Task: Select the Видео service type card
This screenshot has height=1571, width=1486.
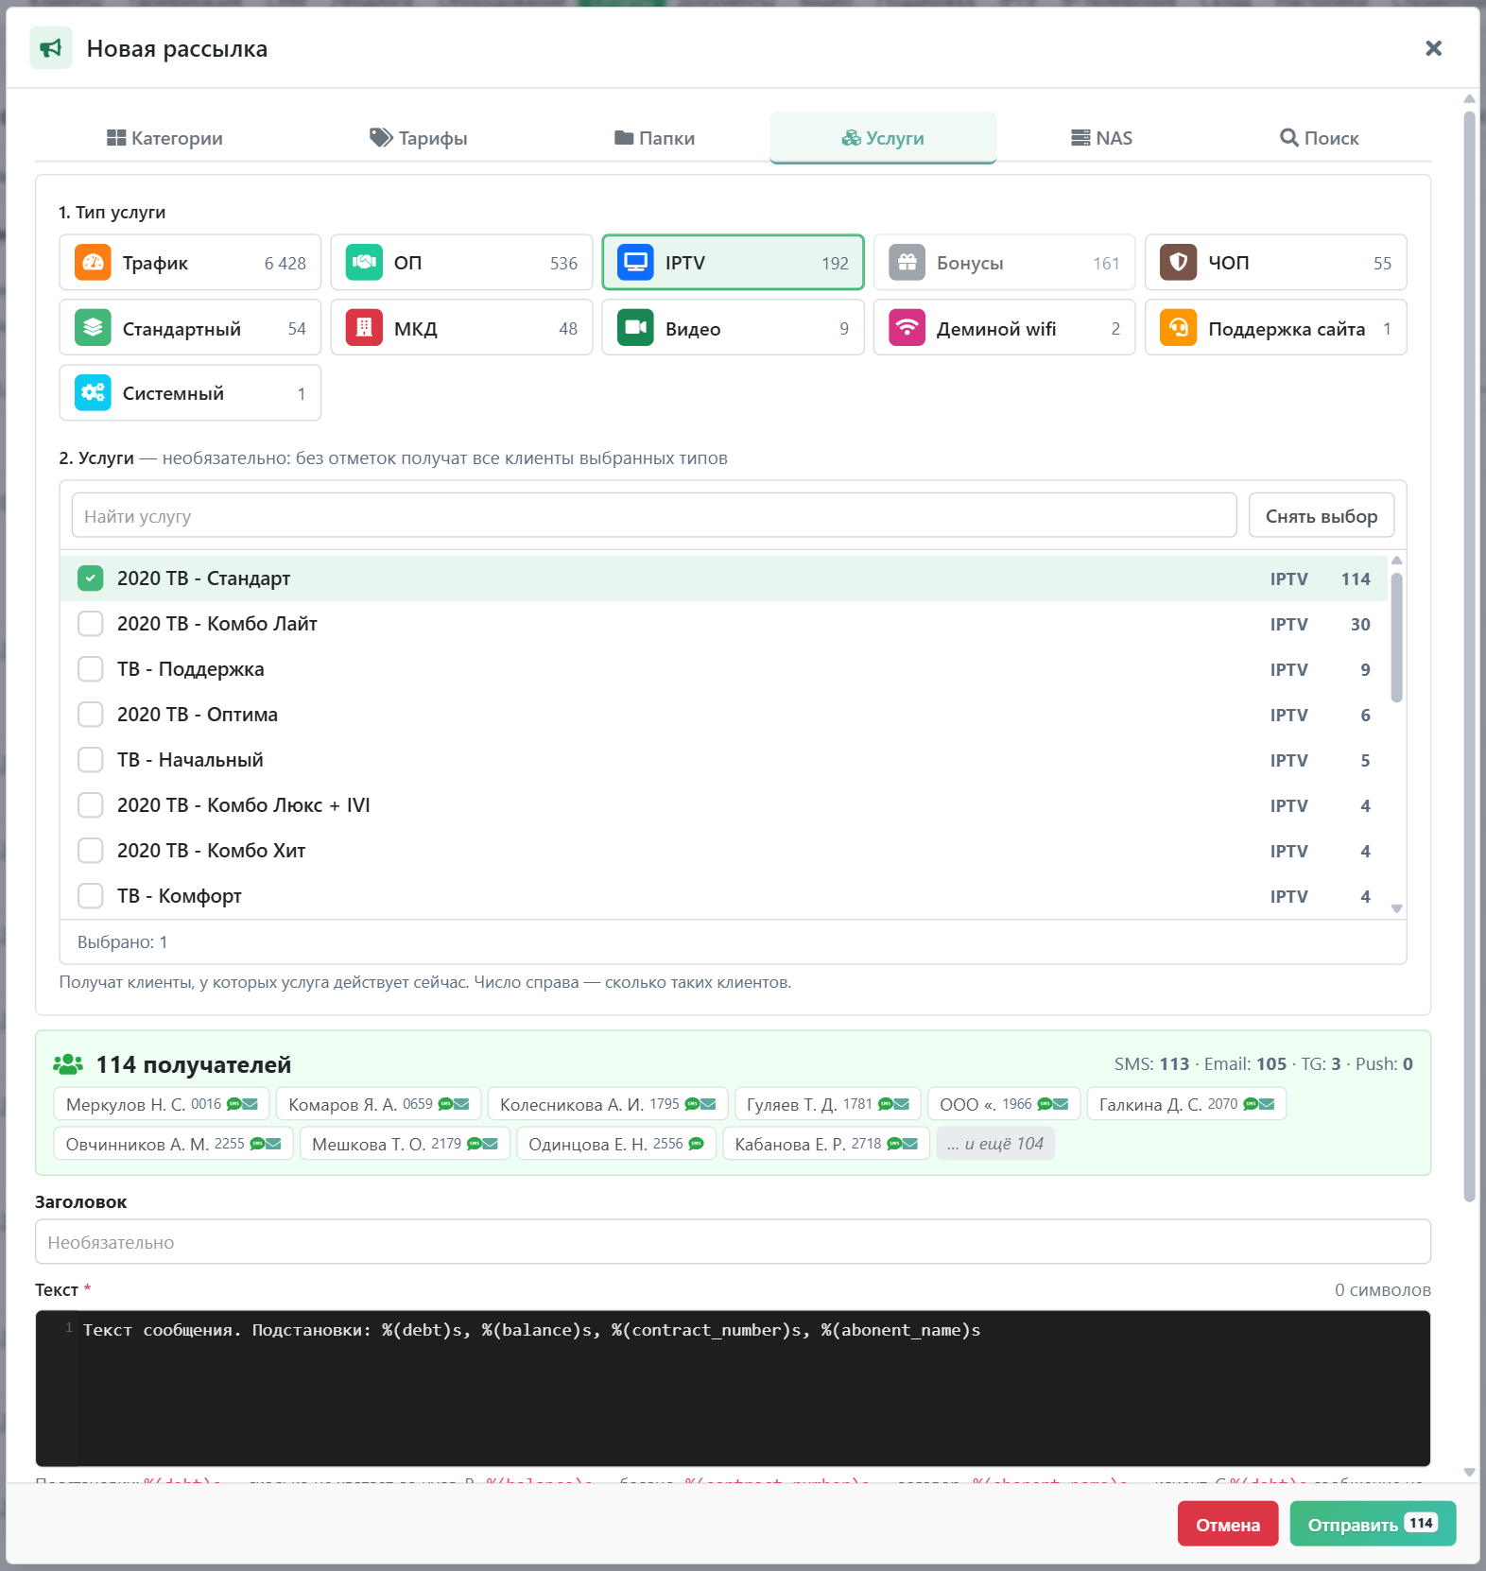Action: pos(733,328)
